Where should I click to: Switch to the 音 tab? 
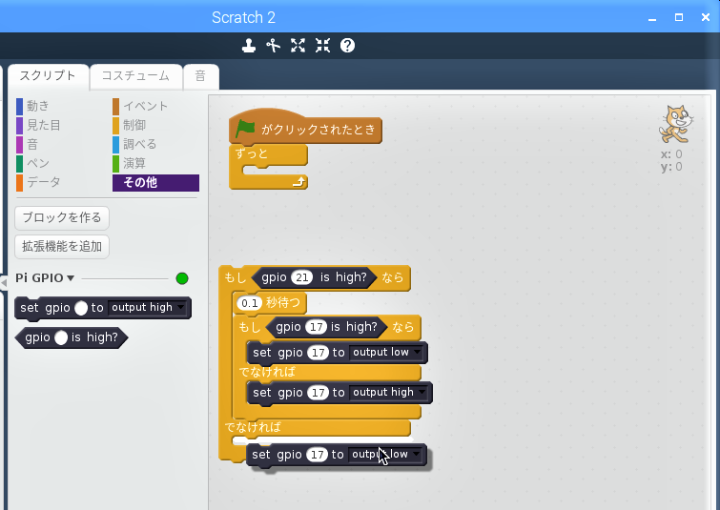coord(200,75)
